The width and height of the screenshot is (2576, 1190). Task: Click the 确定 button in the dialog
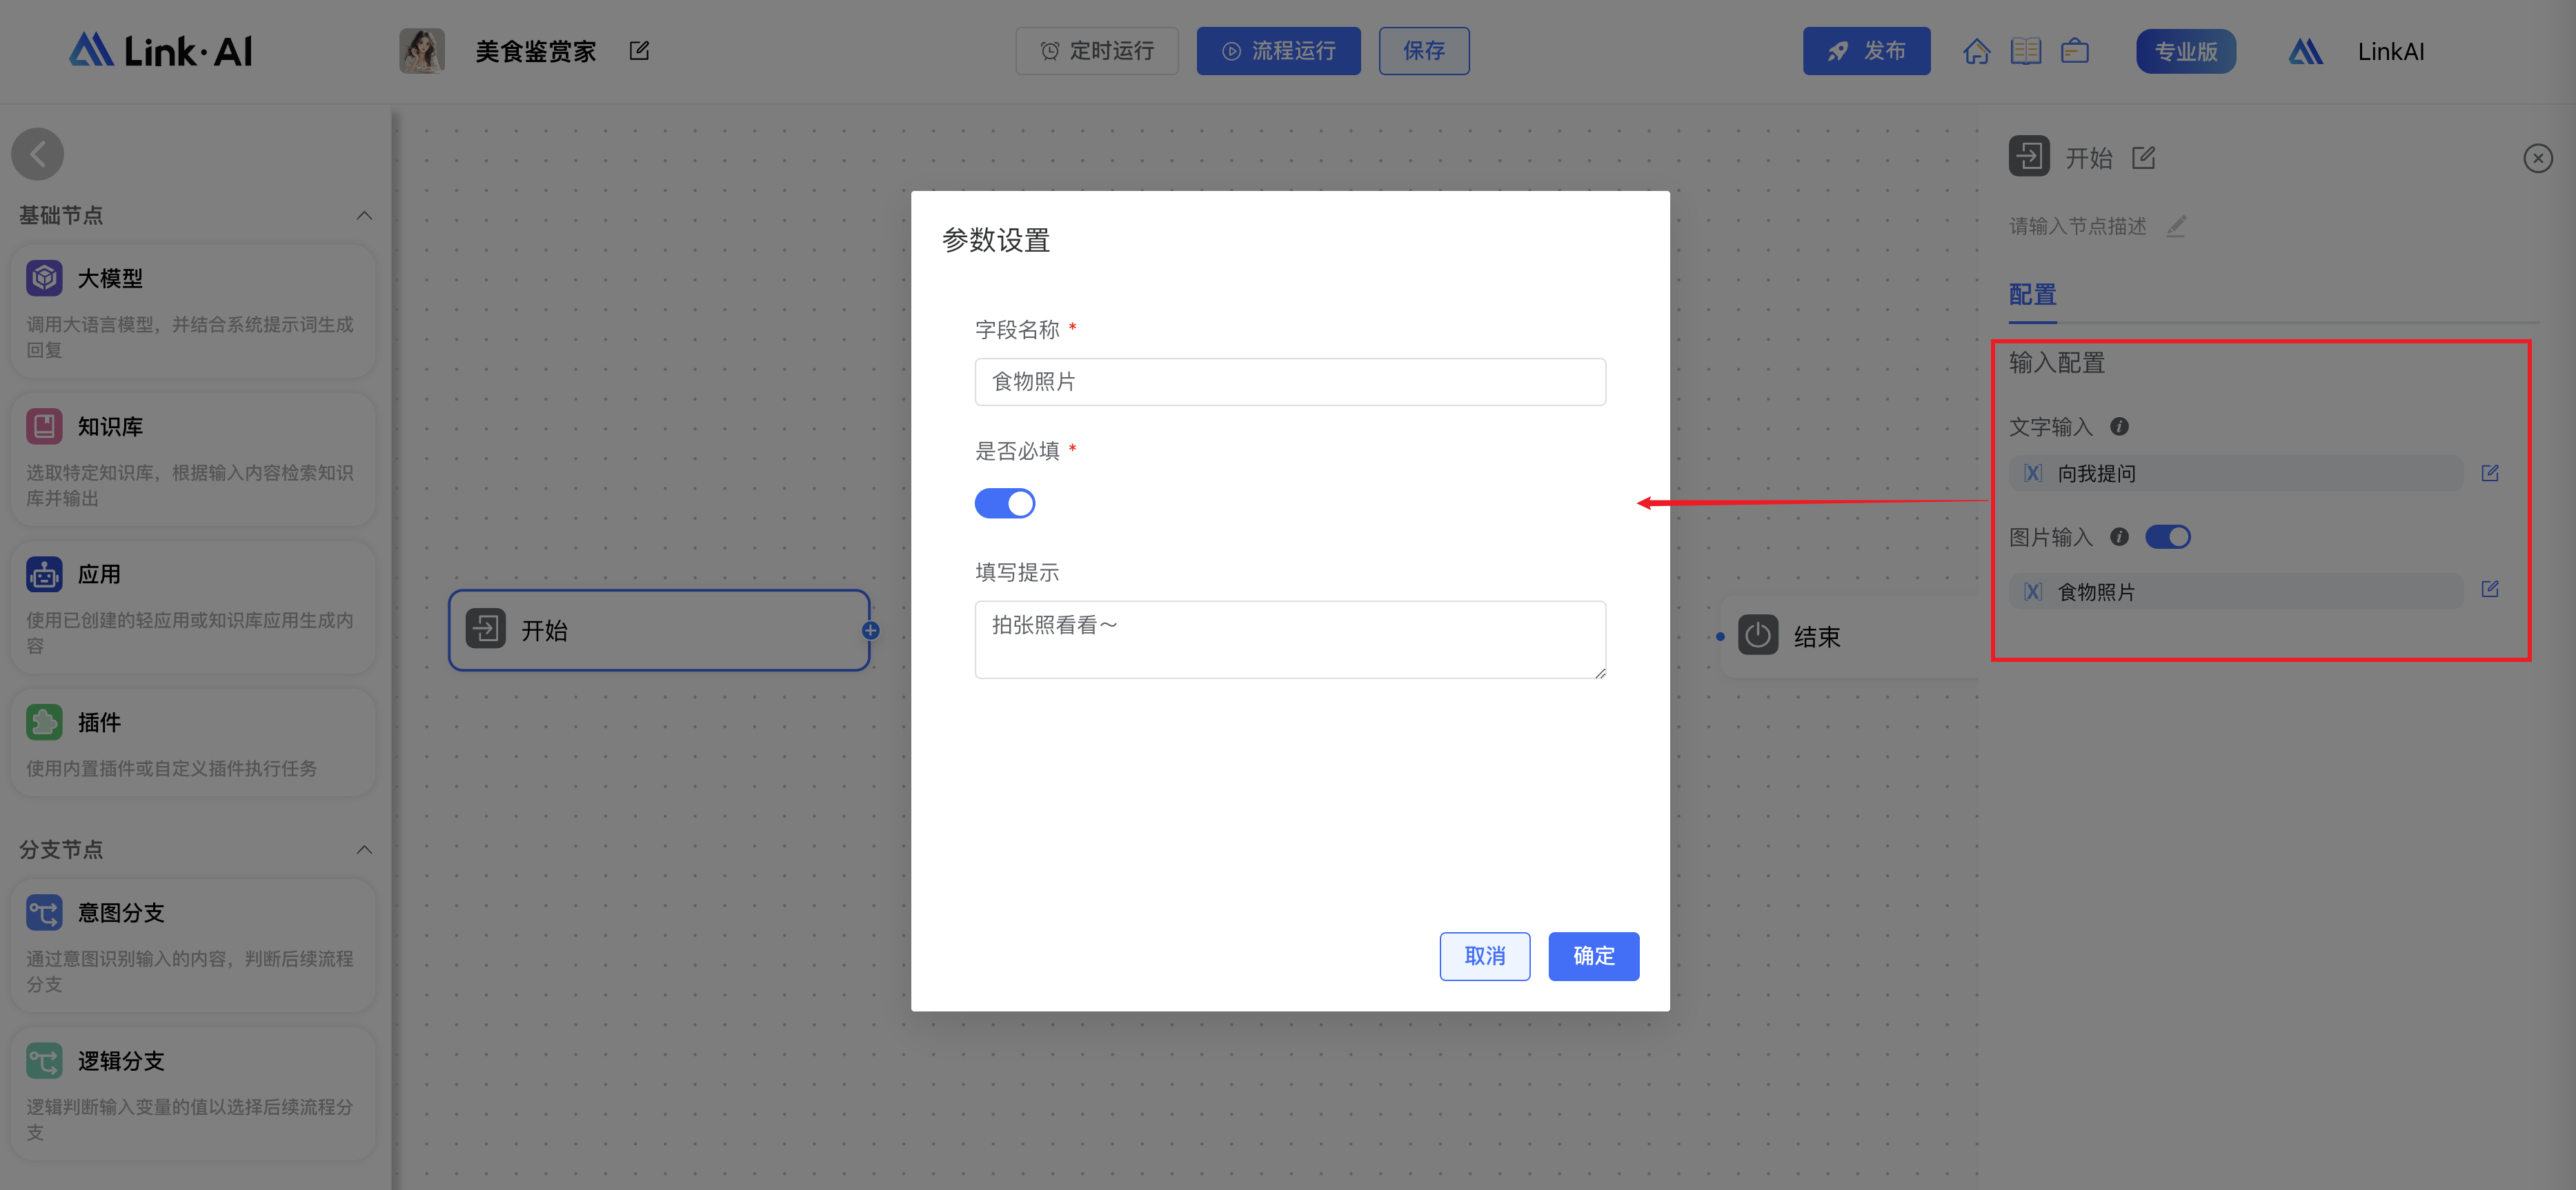pyautogui.click(x=1592, y=956)
